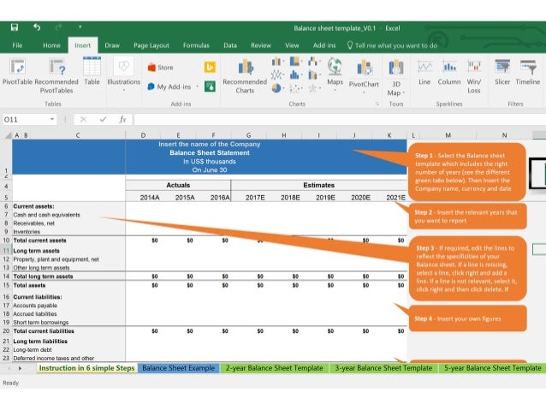The image size is (546, 410).
Task: Open the 3-year Balance Sheet Template tab
Action: (x=383, y=368)
